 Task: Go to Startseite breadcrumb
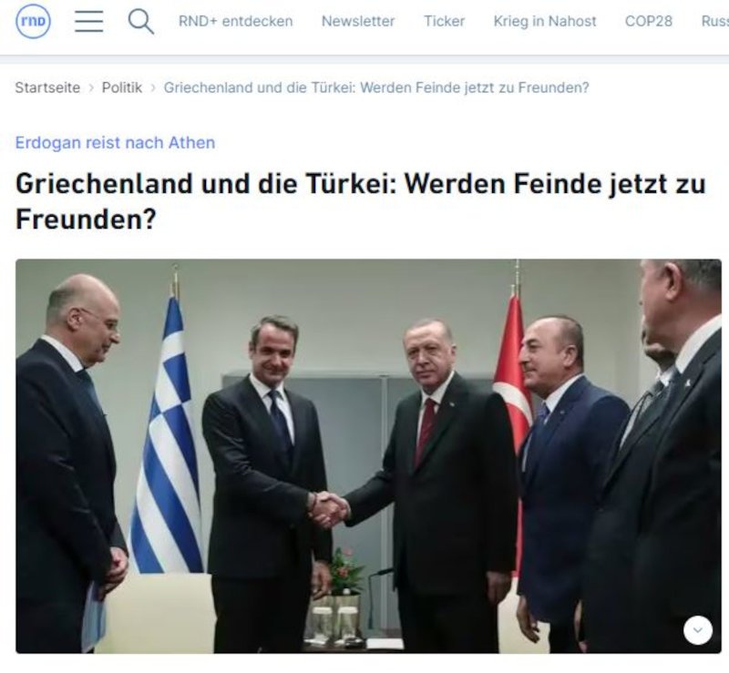(x=47, y=87)
